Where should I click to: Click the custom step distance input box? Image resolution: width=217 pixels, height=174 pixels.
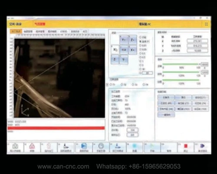click(x=147, y=73)
